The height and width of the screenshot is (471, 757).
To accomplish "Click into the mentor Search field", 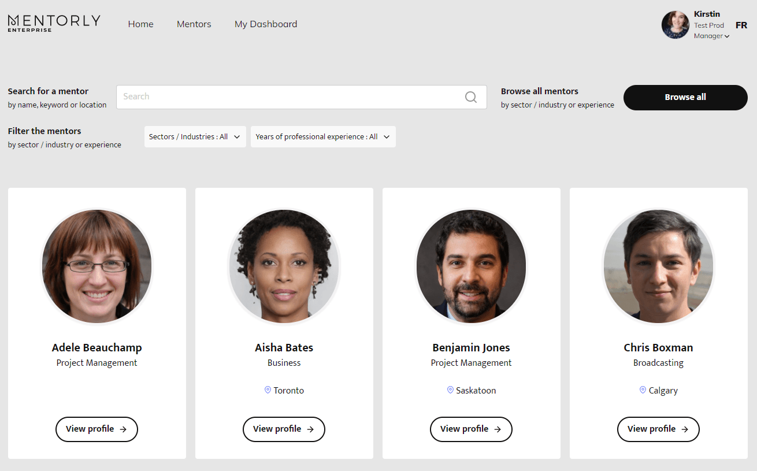I will (289, 97).
